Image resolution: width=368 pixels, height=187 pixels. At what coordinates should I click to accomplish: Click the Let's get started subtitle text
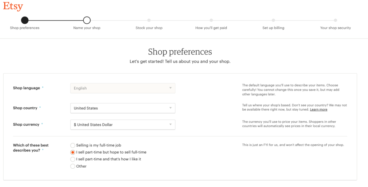180,62
